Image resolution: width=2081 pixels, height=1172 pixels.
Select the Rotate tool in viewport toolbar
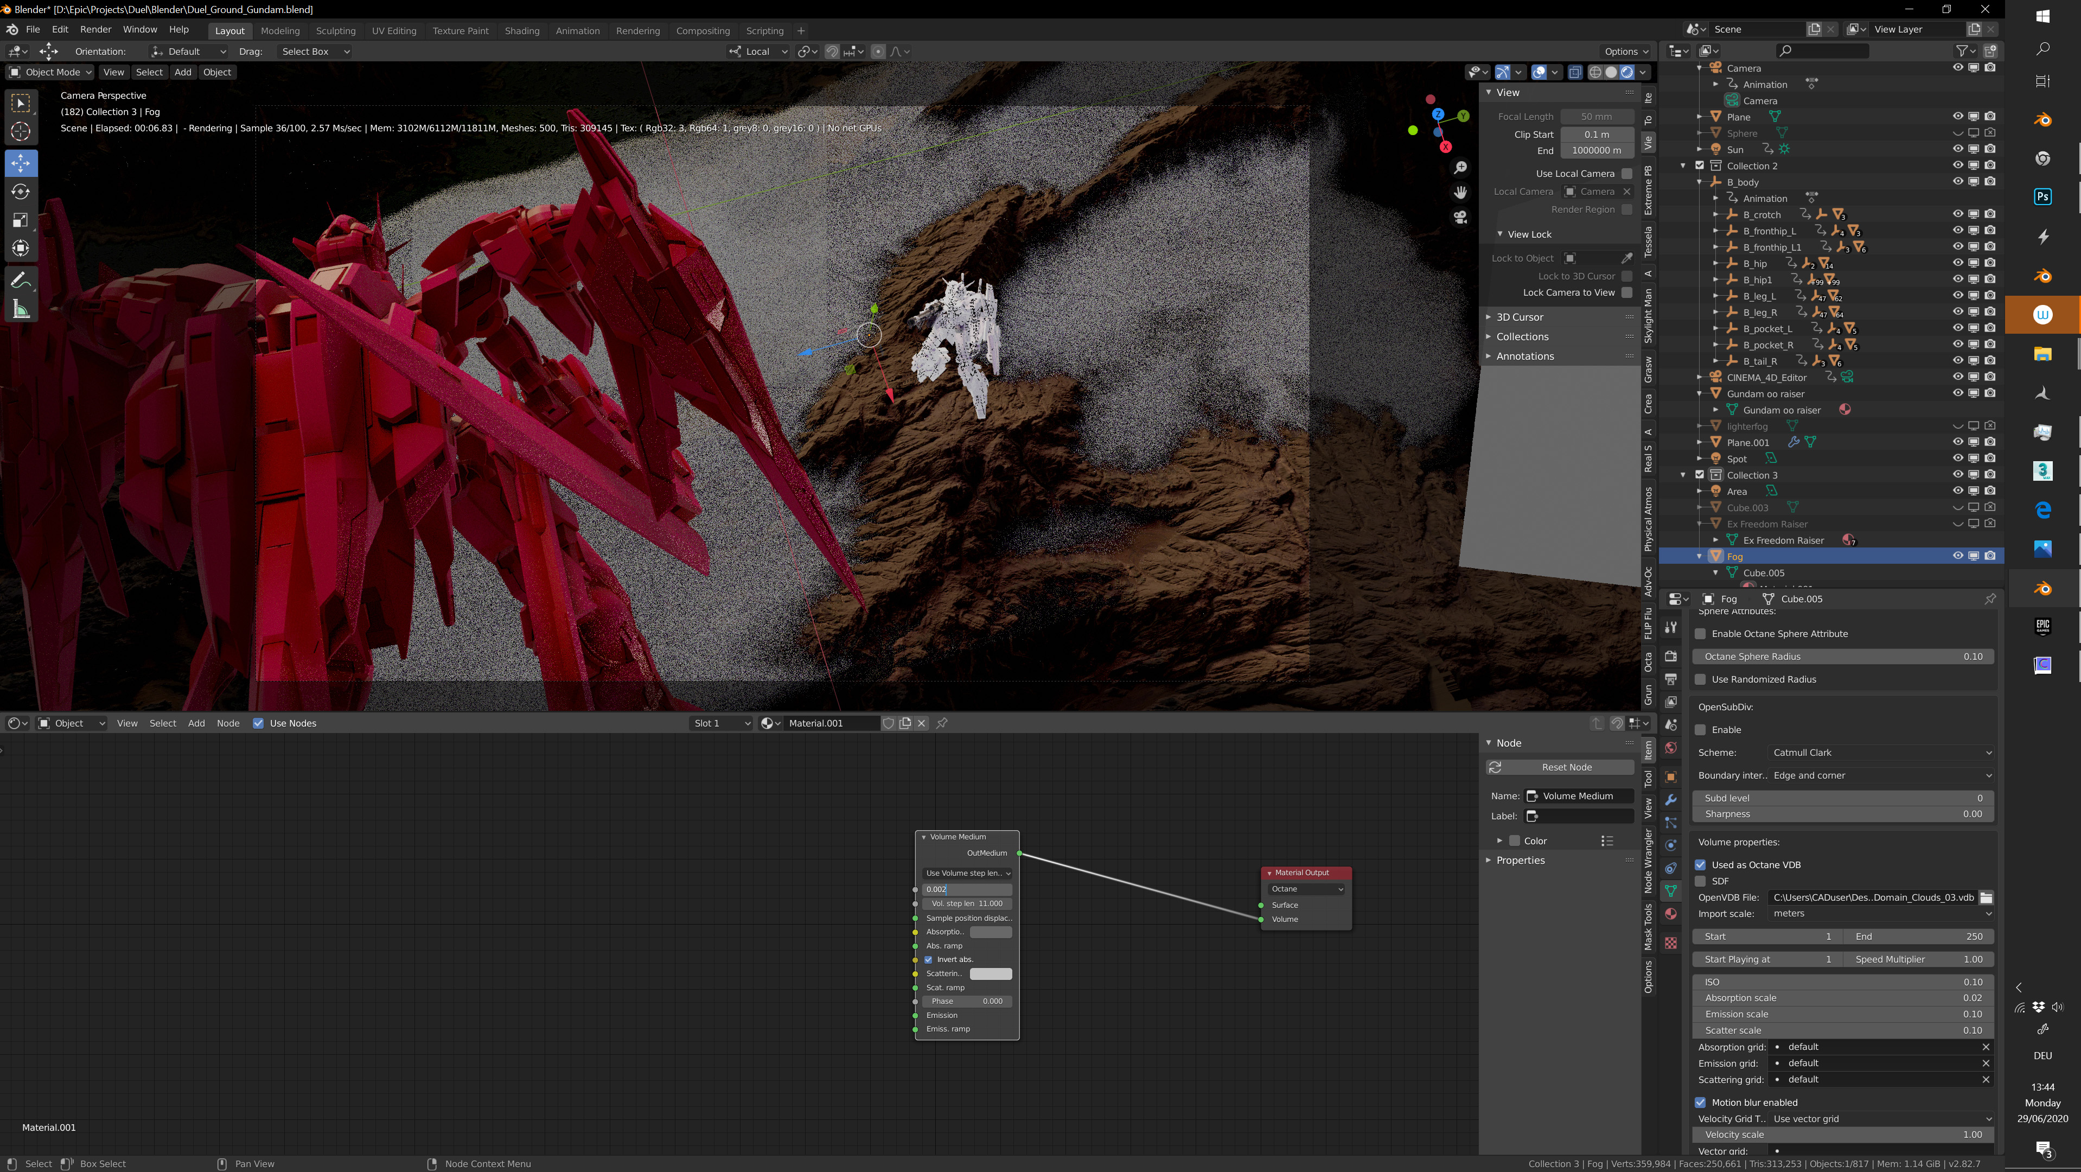coord(21,192)
